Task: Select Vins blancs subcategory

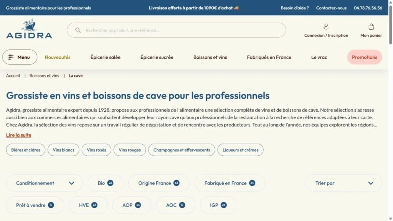Action: [x=63, y=150]
